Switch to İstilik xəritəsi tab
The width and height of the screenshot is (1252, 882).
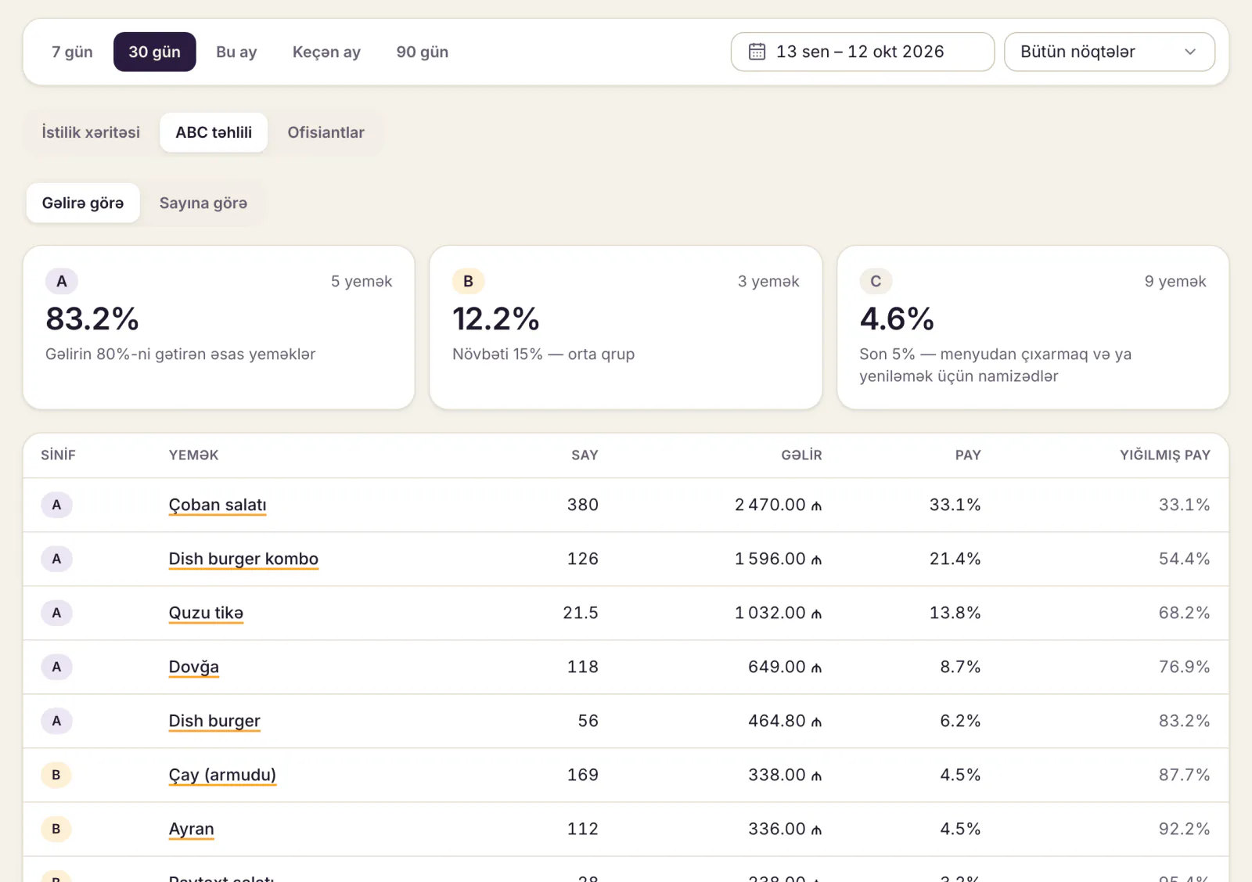[91, 132]
